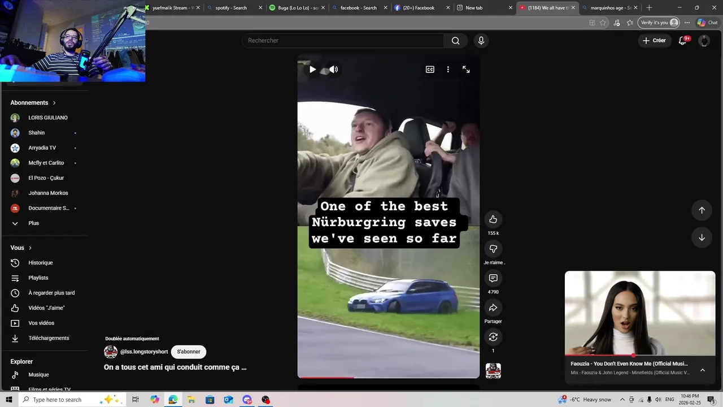
Task: Go to the next Short with down arrow
Action: coord(702,237)
